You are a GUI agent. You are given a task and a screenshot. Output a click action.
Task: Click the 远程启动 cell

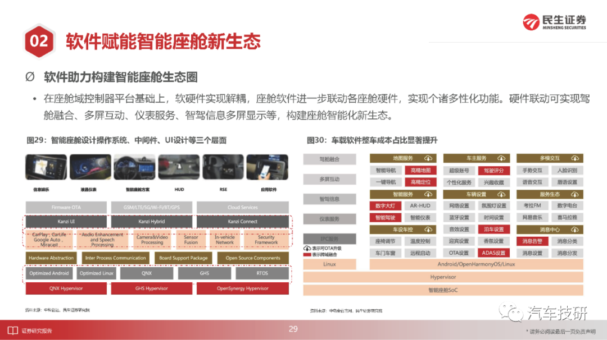(420, 253)
